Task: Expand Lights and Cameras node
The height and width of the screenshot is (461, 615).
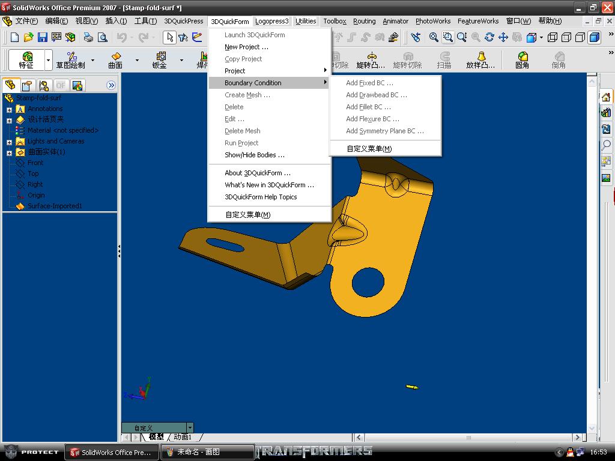Action: [10, 142]
